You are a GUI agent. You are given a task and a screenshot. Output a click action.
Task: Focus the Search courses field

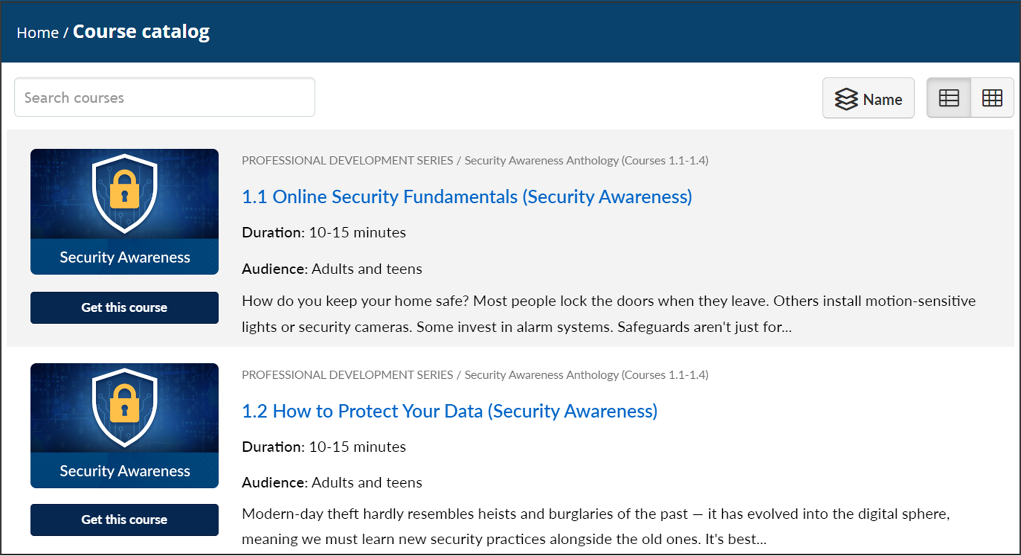point(164,97)
